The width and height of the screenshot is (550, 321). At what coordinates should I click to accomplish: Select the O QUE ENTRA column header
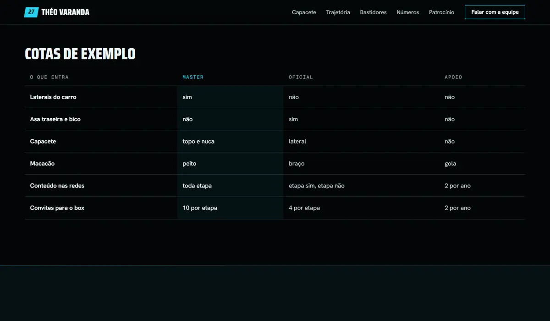49,77
